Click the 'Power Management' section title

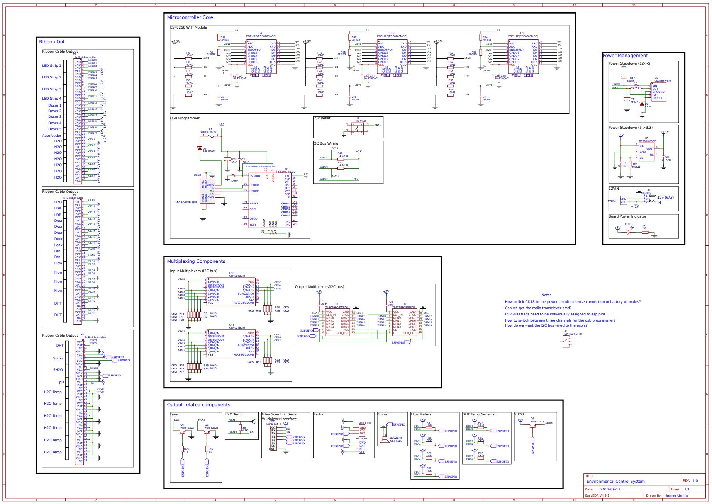pyautogui.click(x=625, y=56)
